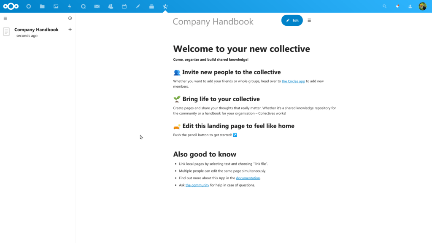The width and height of the screenshot is (432, 243).
Task: View the Activity feed
Action: tap(70, 6)
